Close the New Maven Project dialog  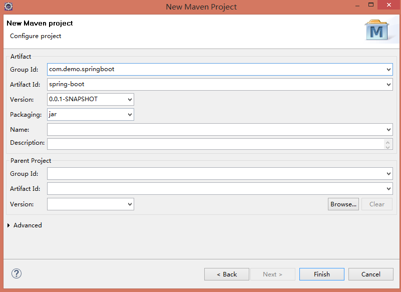pyautogui.click(x=389, y=5)
